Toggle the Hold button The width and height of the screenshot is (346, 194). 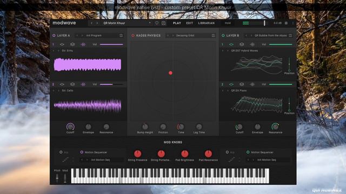pos(228,23)
